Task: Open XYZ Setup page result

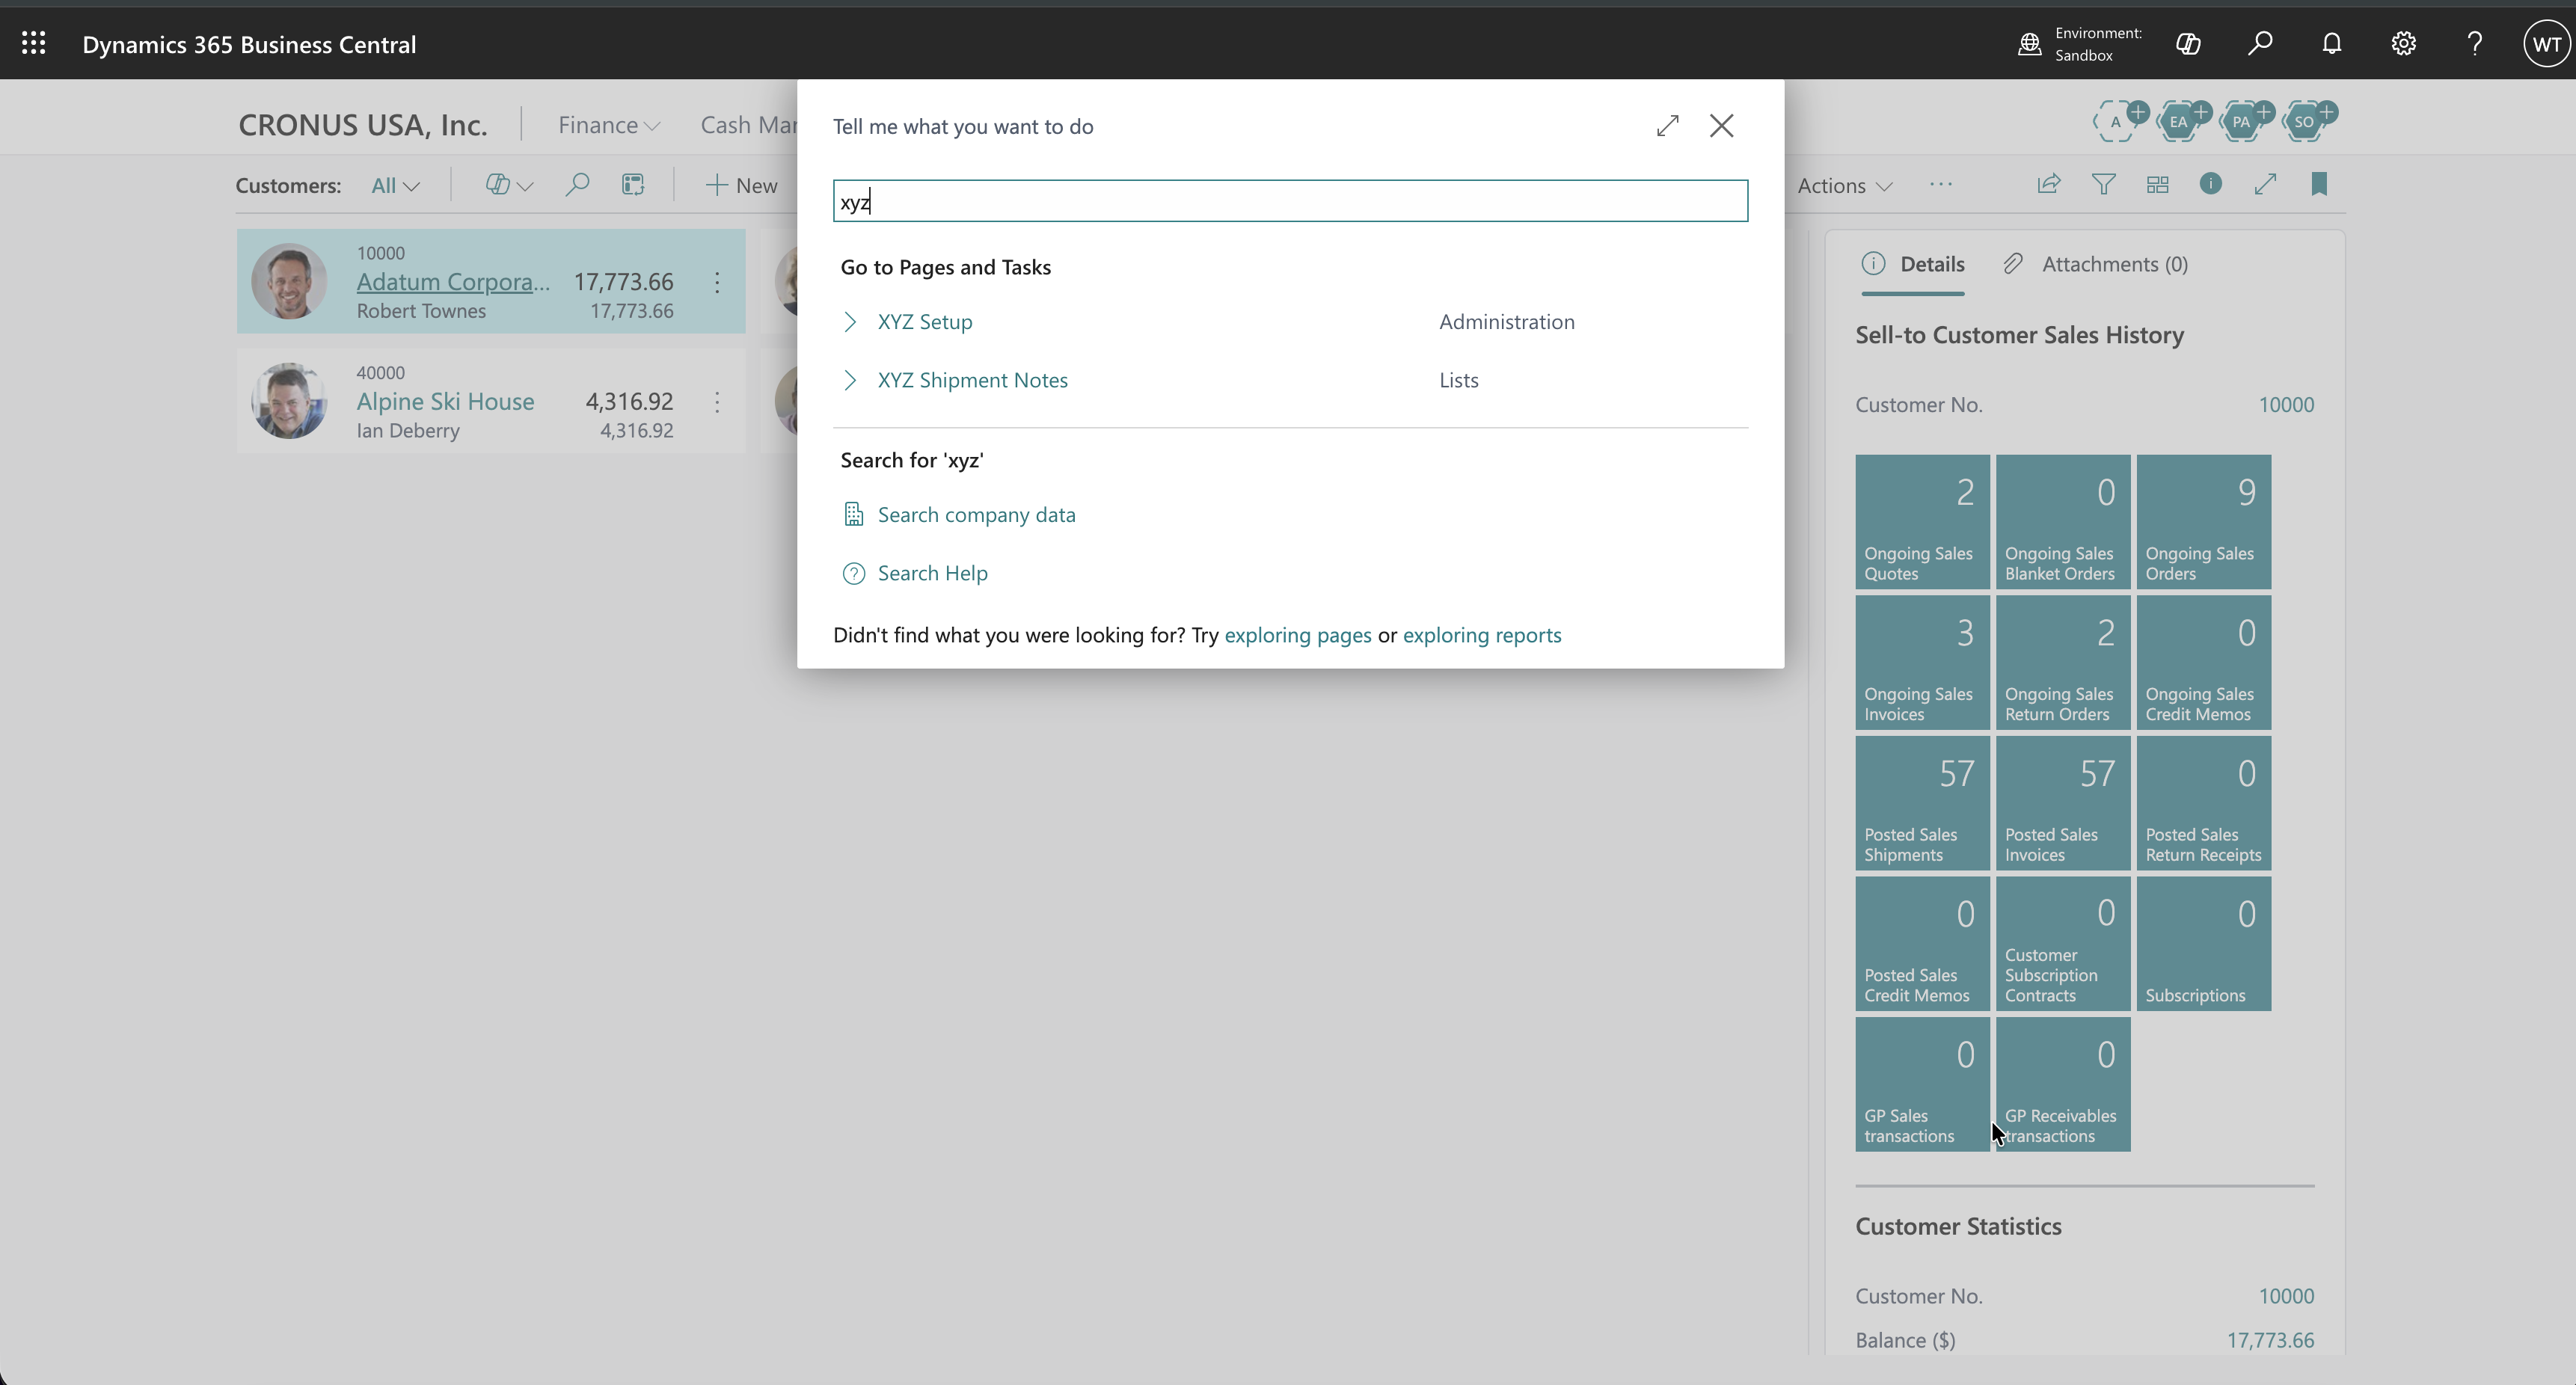Action: point(925,322)
